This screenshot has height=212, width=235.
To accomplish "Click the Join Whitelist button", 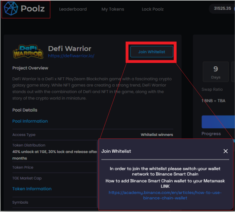I will pyautogui.click(x=152, y=52).
